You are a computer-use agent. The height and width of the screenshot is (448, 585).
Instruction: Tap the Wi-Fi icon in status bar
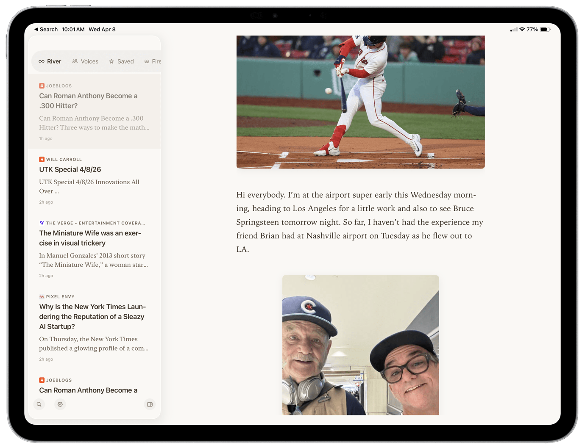coord(522,29)
